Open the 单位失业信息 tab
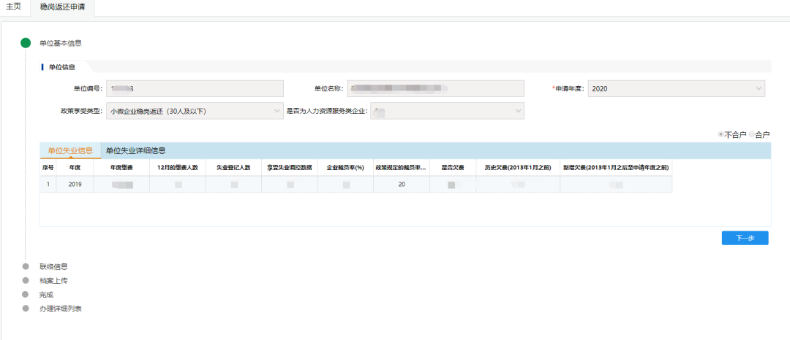The width and height of the screenshot is (790, 340). [x=70, y=150]
